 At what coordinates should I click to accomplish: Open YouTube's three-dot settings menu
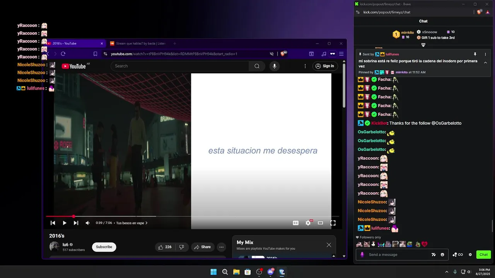(x=305, y=66)
